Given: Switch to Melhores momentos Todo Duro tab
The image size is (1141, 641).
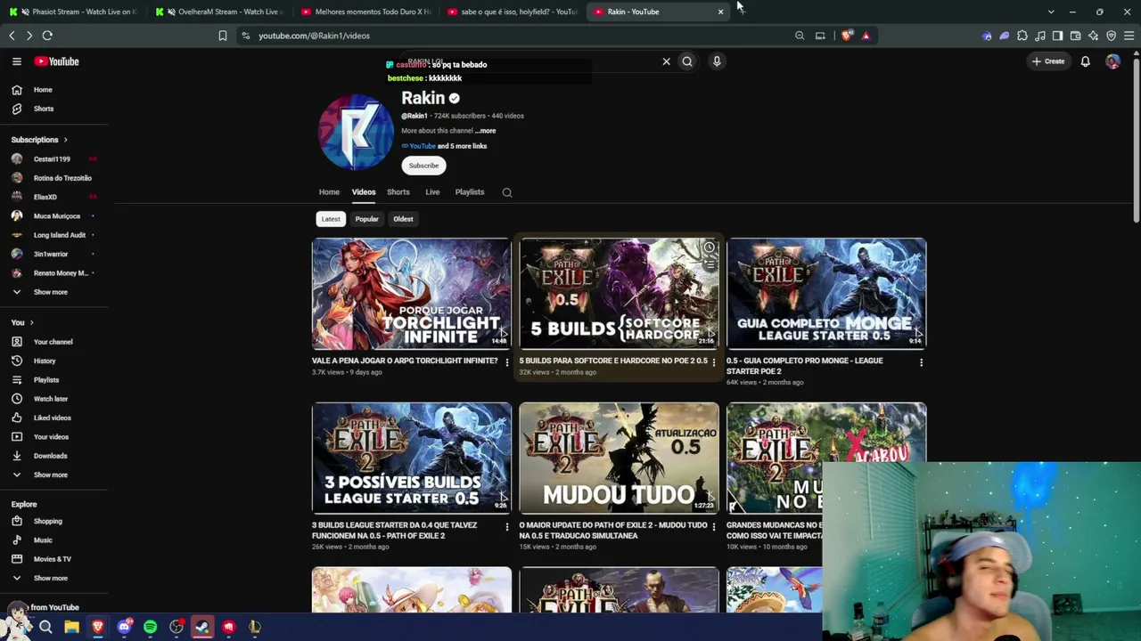Looking at the screenshot, I should tap(365, 12).
